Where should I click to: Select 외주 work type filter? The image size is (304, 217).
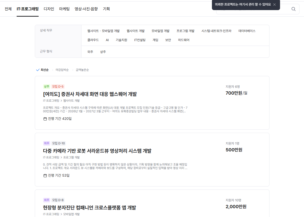[90, 52]
